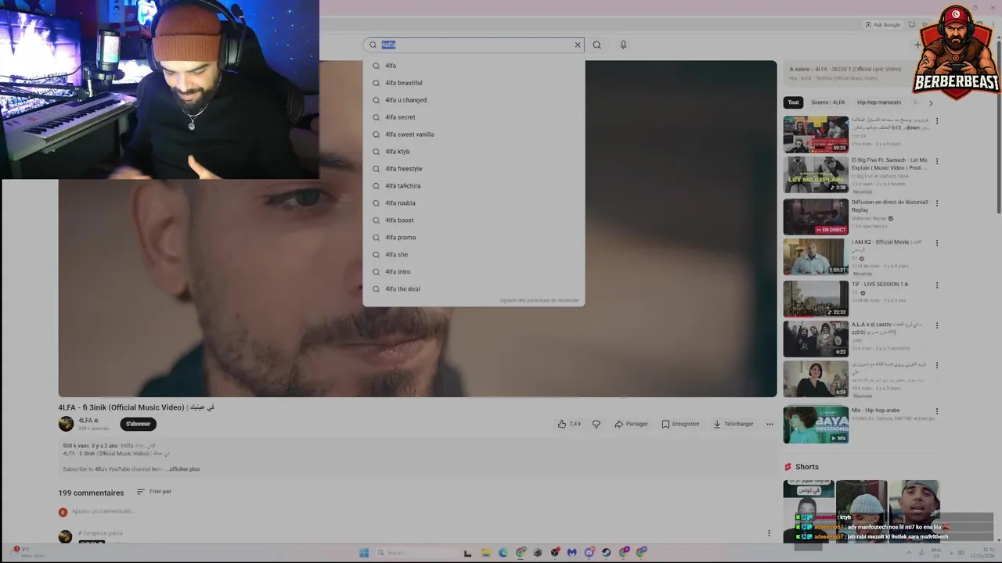Screen dimensions: 1002x563
Task: Select the Tout filter chip
Action: 794,102
